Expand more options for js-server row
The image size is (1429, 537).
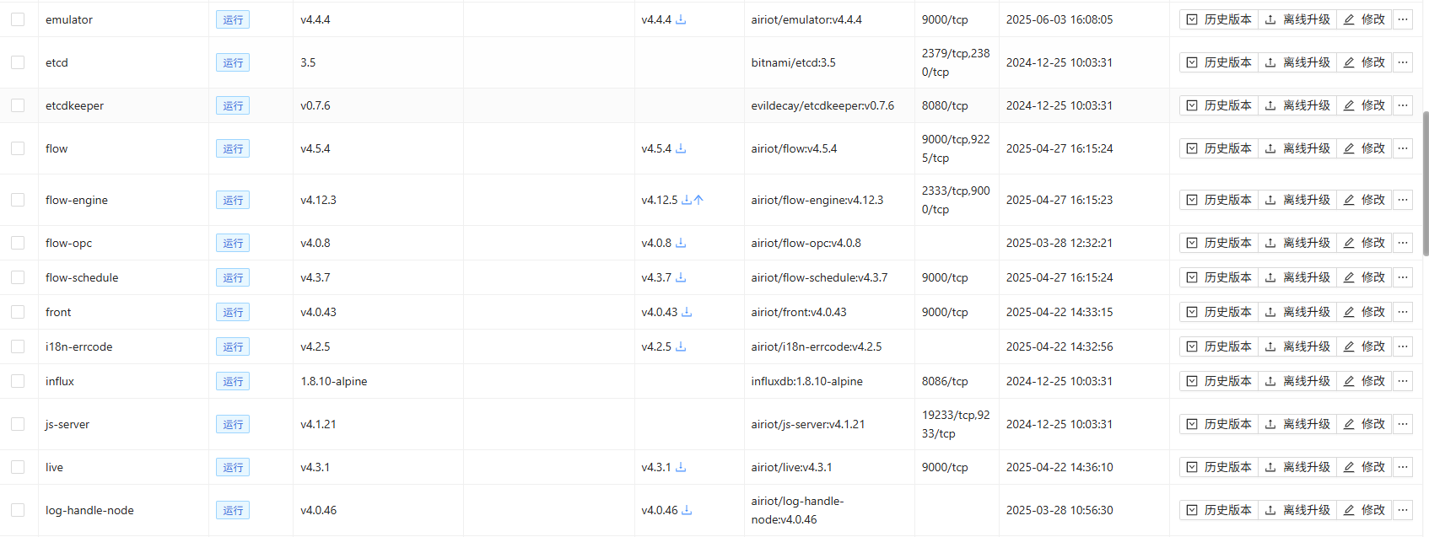click(x=1403, y=424)
